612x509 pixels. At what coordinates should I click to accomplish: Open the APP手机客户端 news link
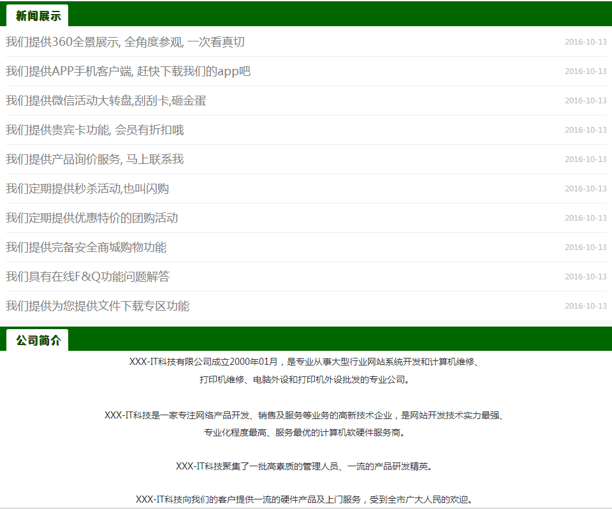tap(128, 71)
